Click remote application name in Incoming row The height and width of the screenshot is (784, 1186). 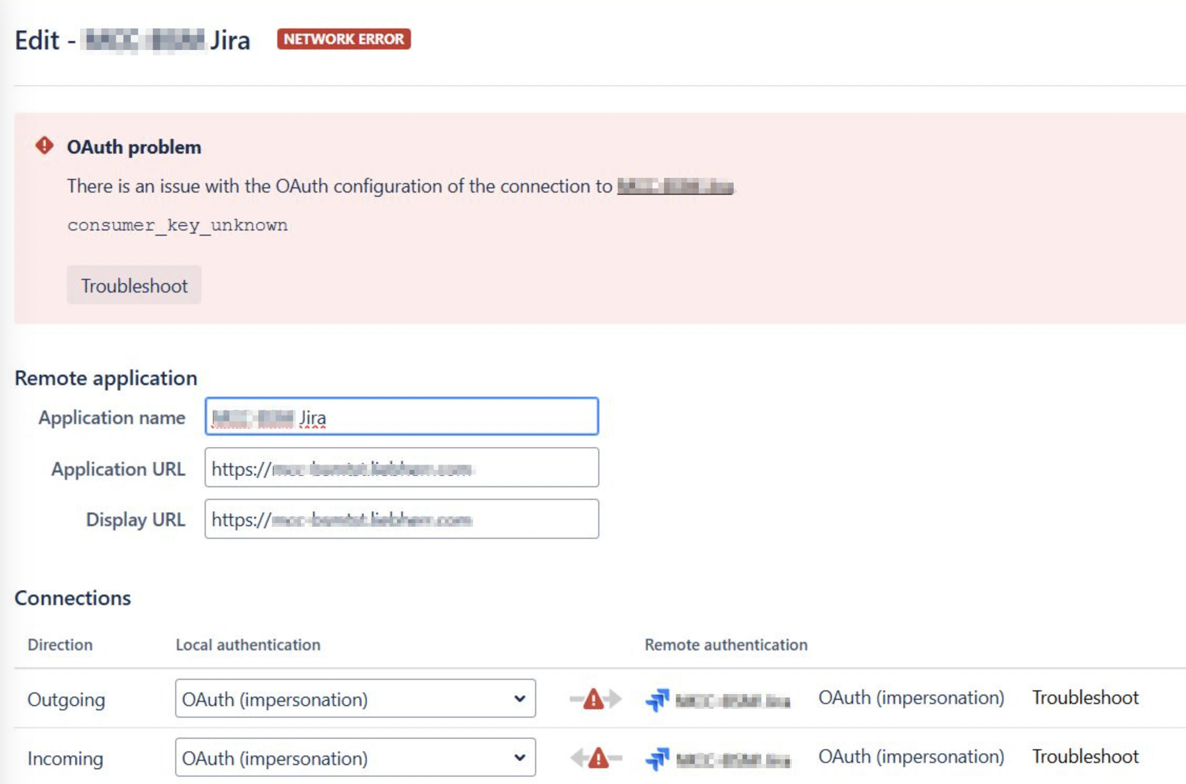coord(732,760)
